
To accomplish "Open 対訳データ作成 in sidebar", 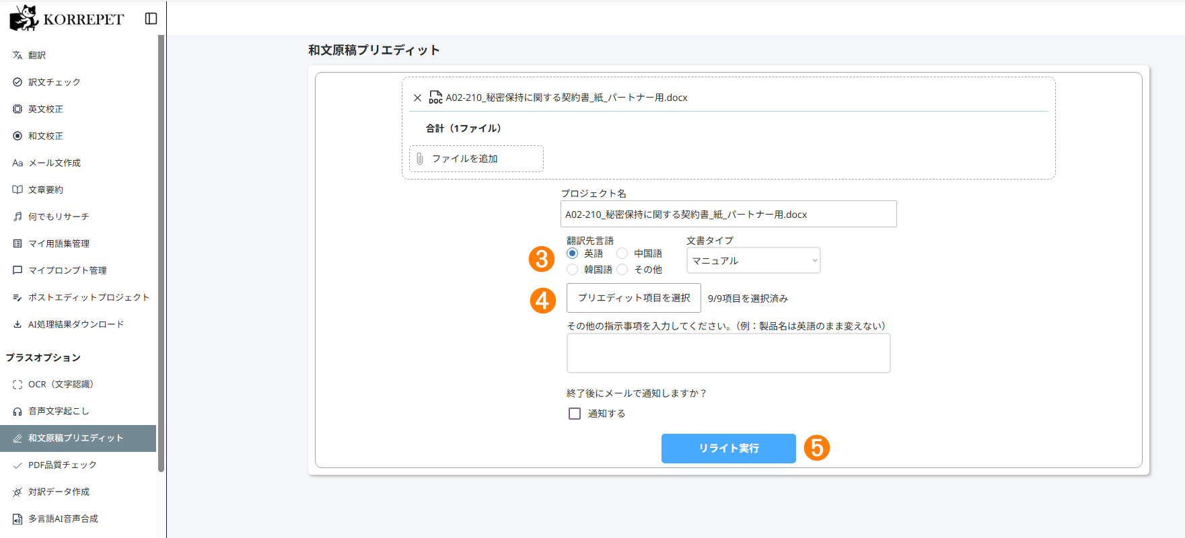I will click(x=78, y=492).
